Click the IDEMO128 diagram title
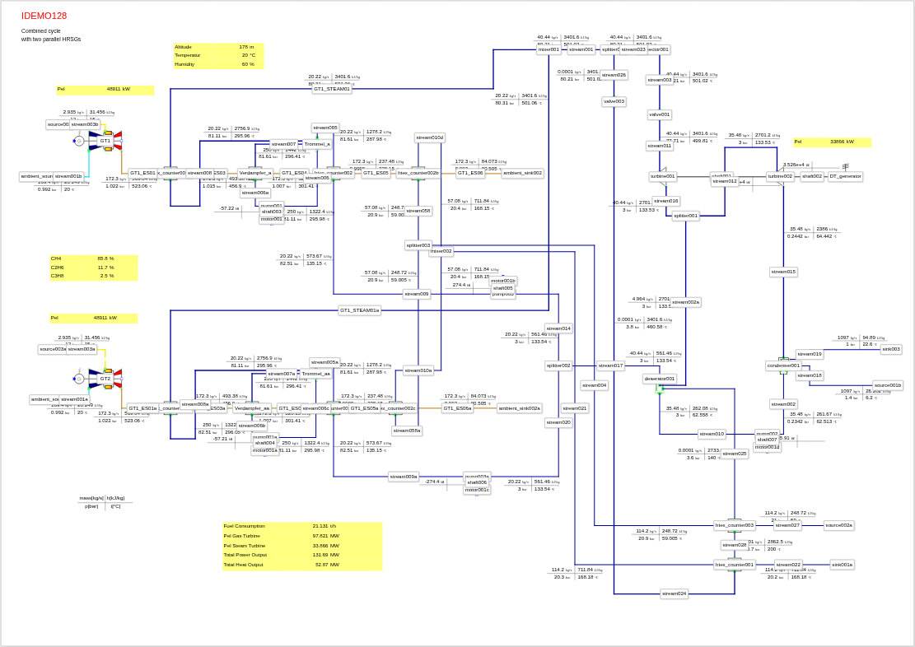The width and height of the screenshot is (915, 647). [44, 16]
